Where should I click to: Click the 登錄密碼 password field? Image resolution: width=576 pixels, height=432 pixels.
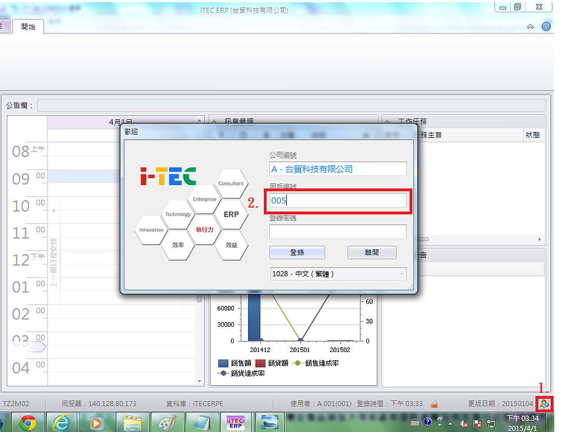coord(338,232)
